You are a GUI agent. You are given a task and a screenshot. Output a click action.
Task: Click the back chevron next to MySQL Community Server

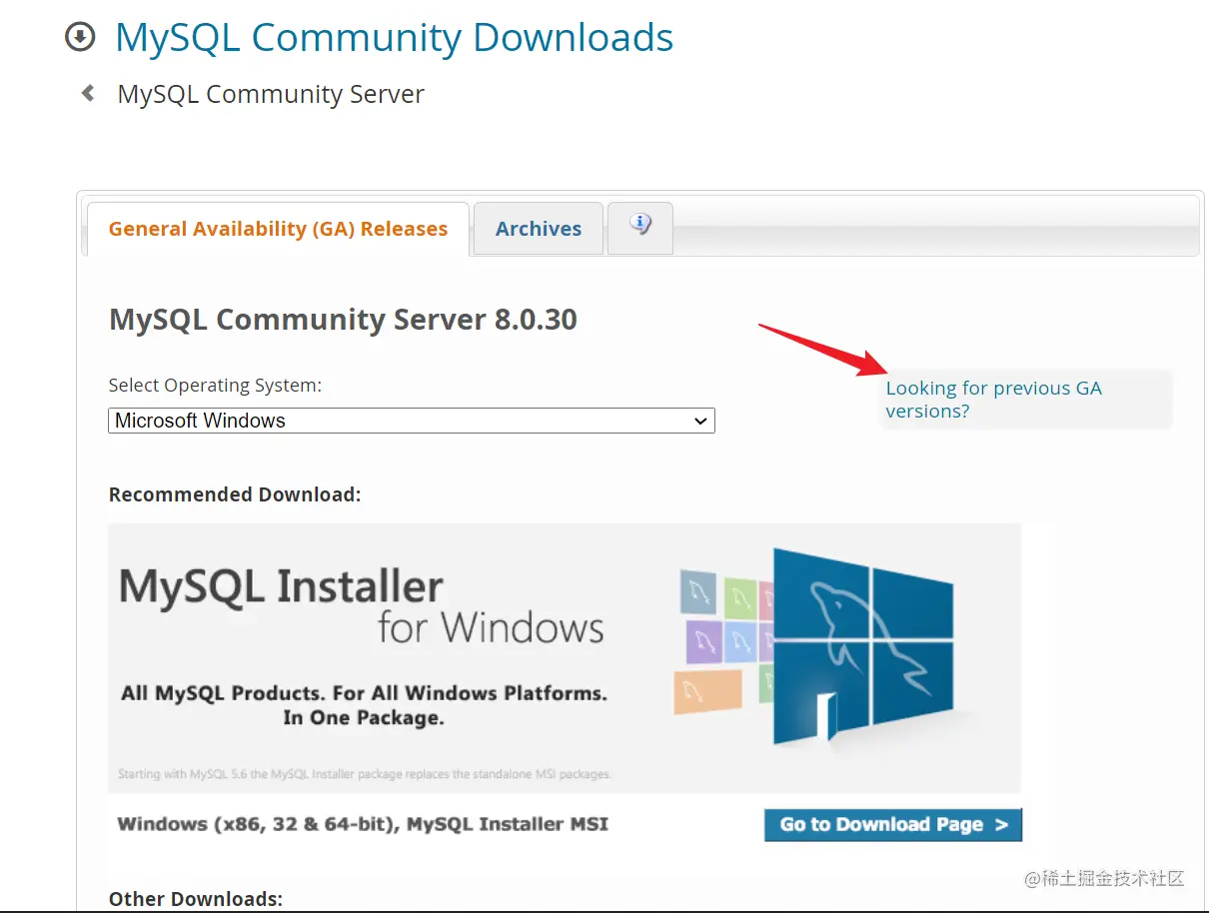(87, 92)
